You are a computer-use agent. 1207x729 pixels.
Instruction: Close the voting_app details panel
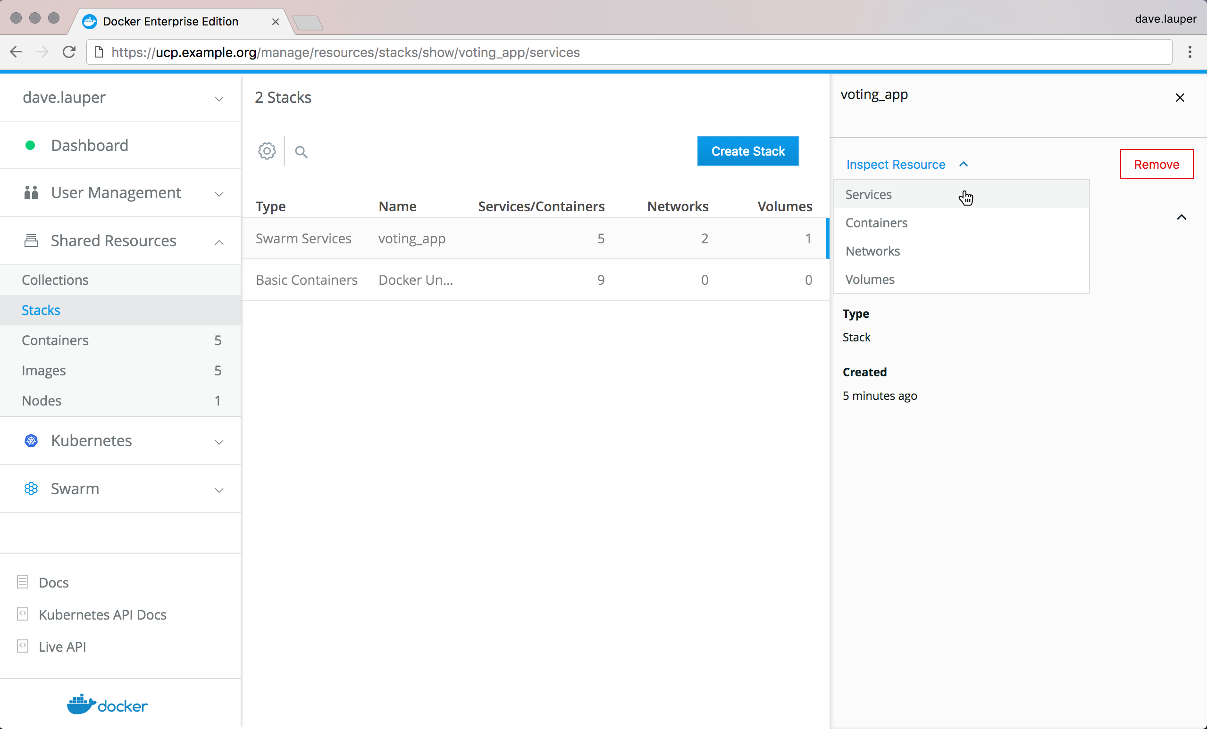tap(1180, 98)
